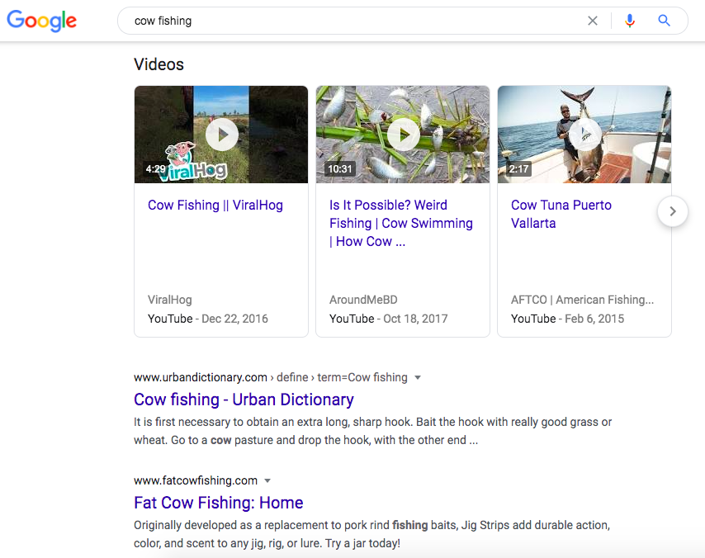
Task: Play the Cow Fishing ViralHog video
Action: coord(222,135)
